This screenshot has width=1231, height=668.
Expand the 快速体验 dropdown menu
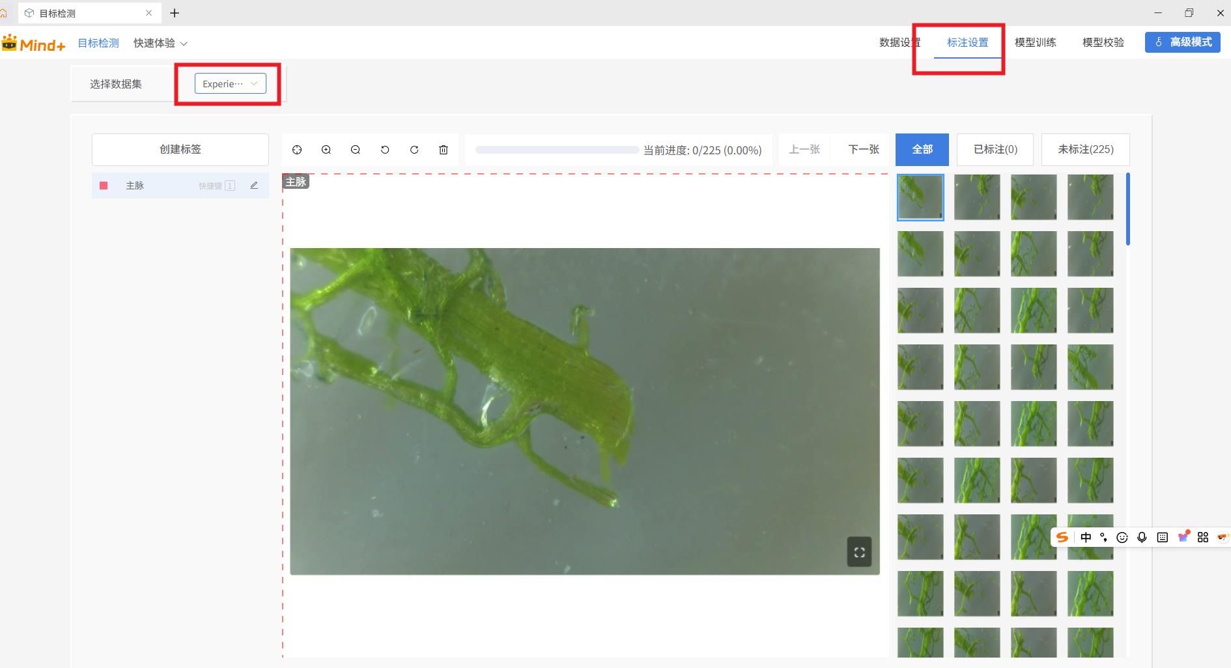[x=160, y=43]
